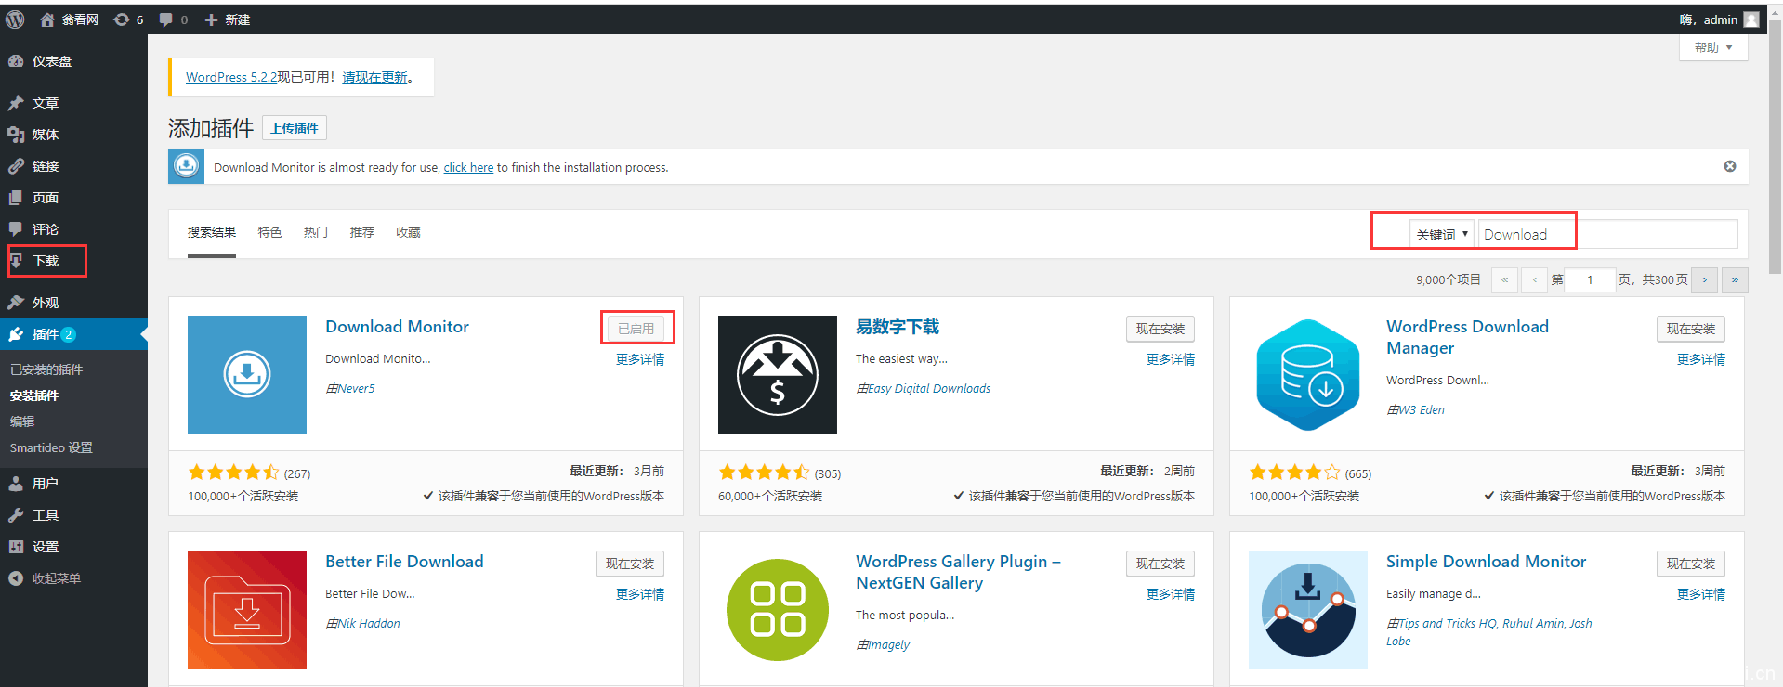
Task: Click the Download Monitor plugin thumbnail
Action: tap(246, 375)
